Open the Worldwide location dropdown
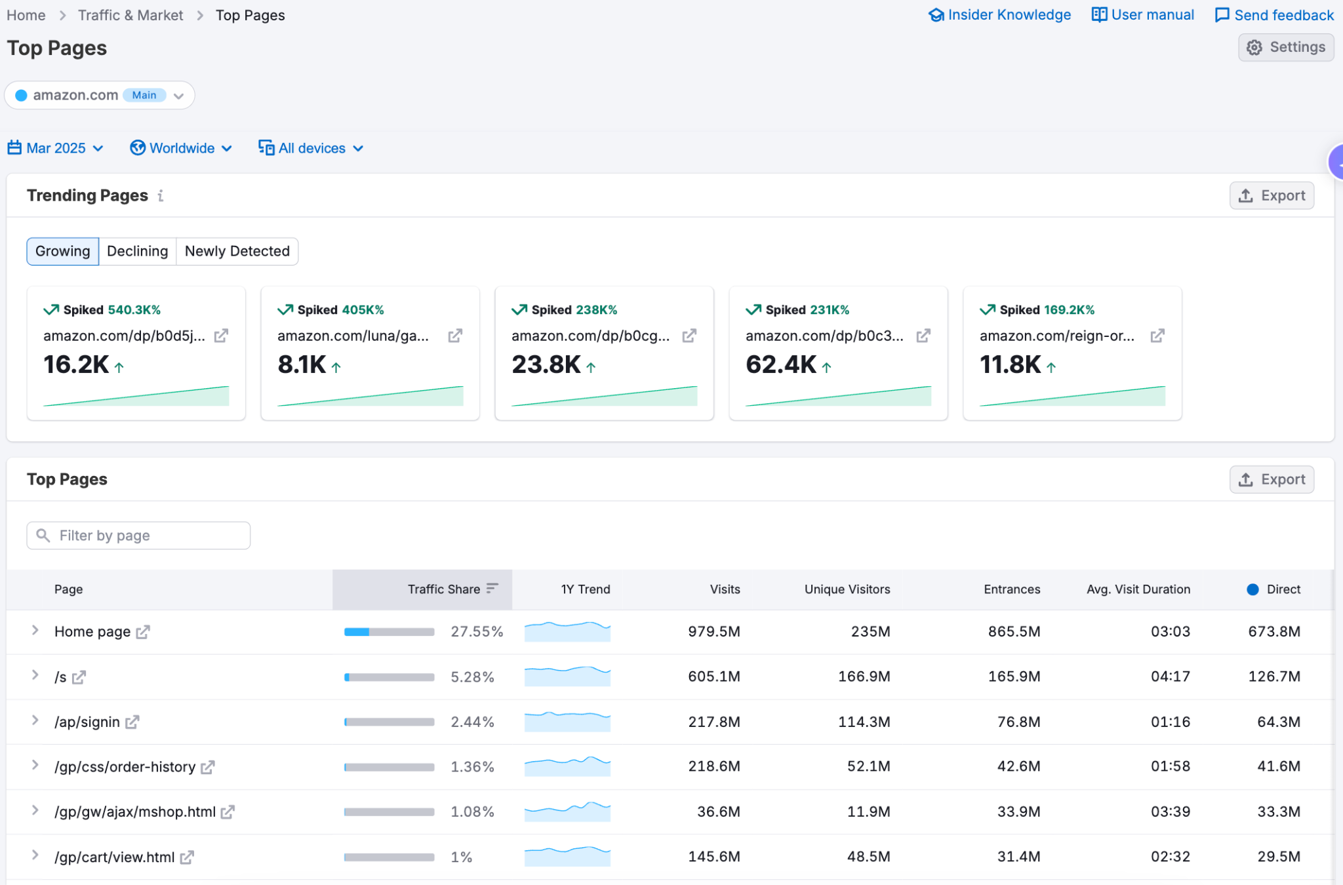The height and width of the screenshot is (885, 1343). coord(182,148)
